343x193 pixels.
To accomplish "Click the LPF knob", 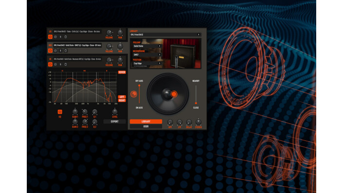I will [179, 122].
